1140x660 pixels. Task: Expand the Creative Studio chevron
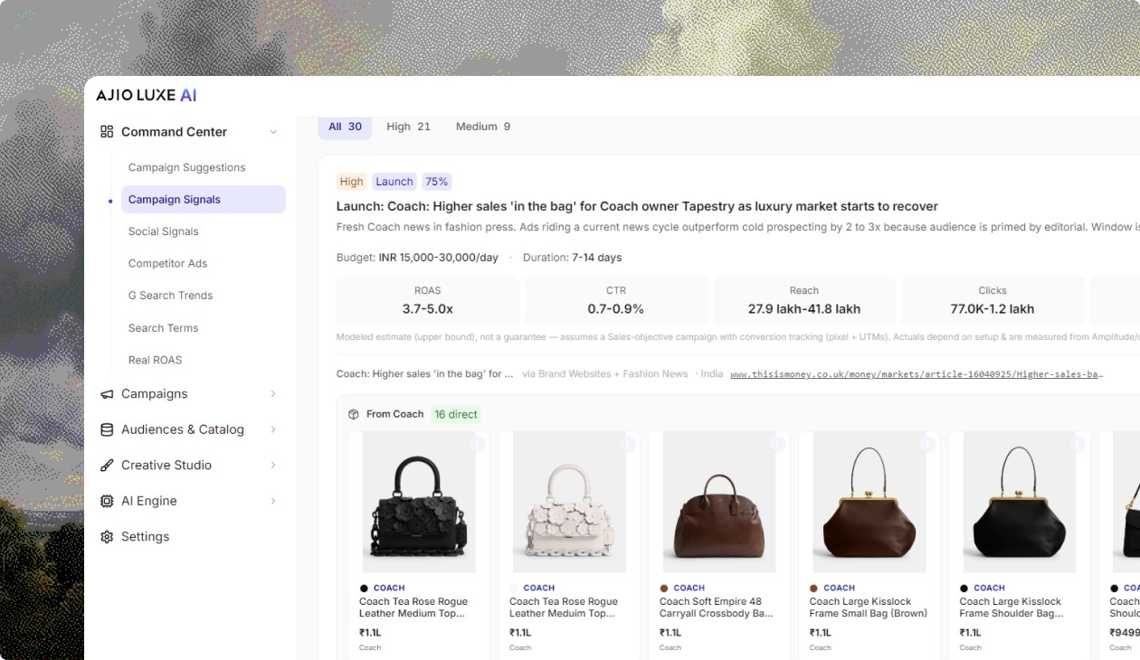tap(273, 466)
